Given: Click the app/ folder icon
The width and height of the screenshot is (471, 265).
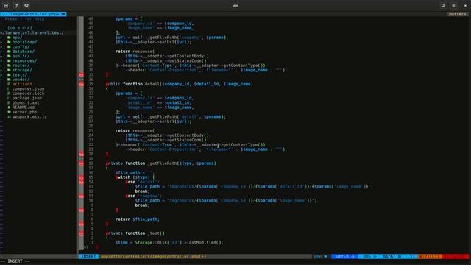Looking at the screenshot, I should (x=9, y=38).
